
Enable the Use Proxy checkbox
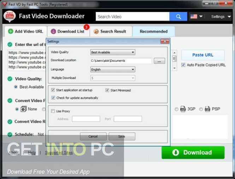pos(53,111)
